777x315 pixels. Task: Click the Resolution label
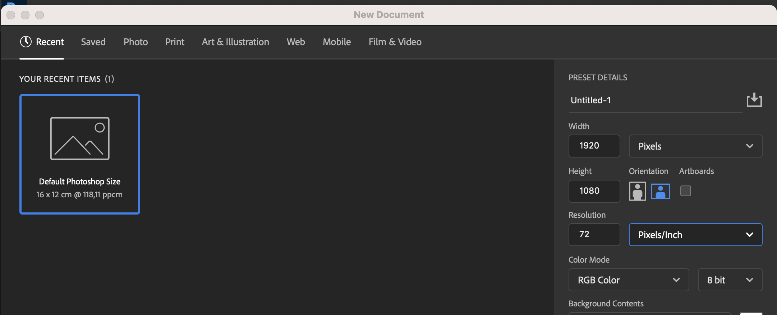[587, 215]
